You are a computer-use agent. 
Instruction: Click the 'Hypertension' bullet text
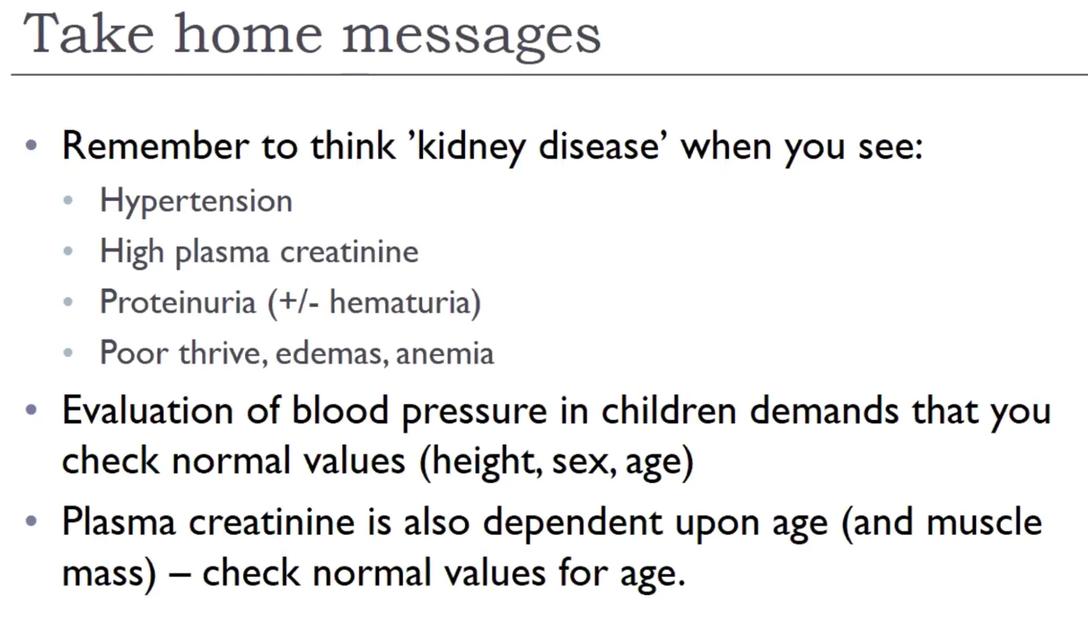point(196,202)
